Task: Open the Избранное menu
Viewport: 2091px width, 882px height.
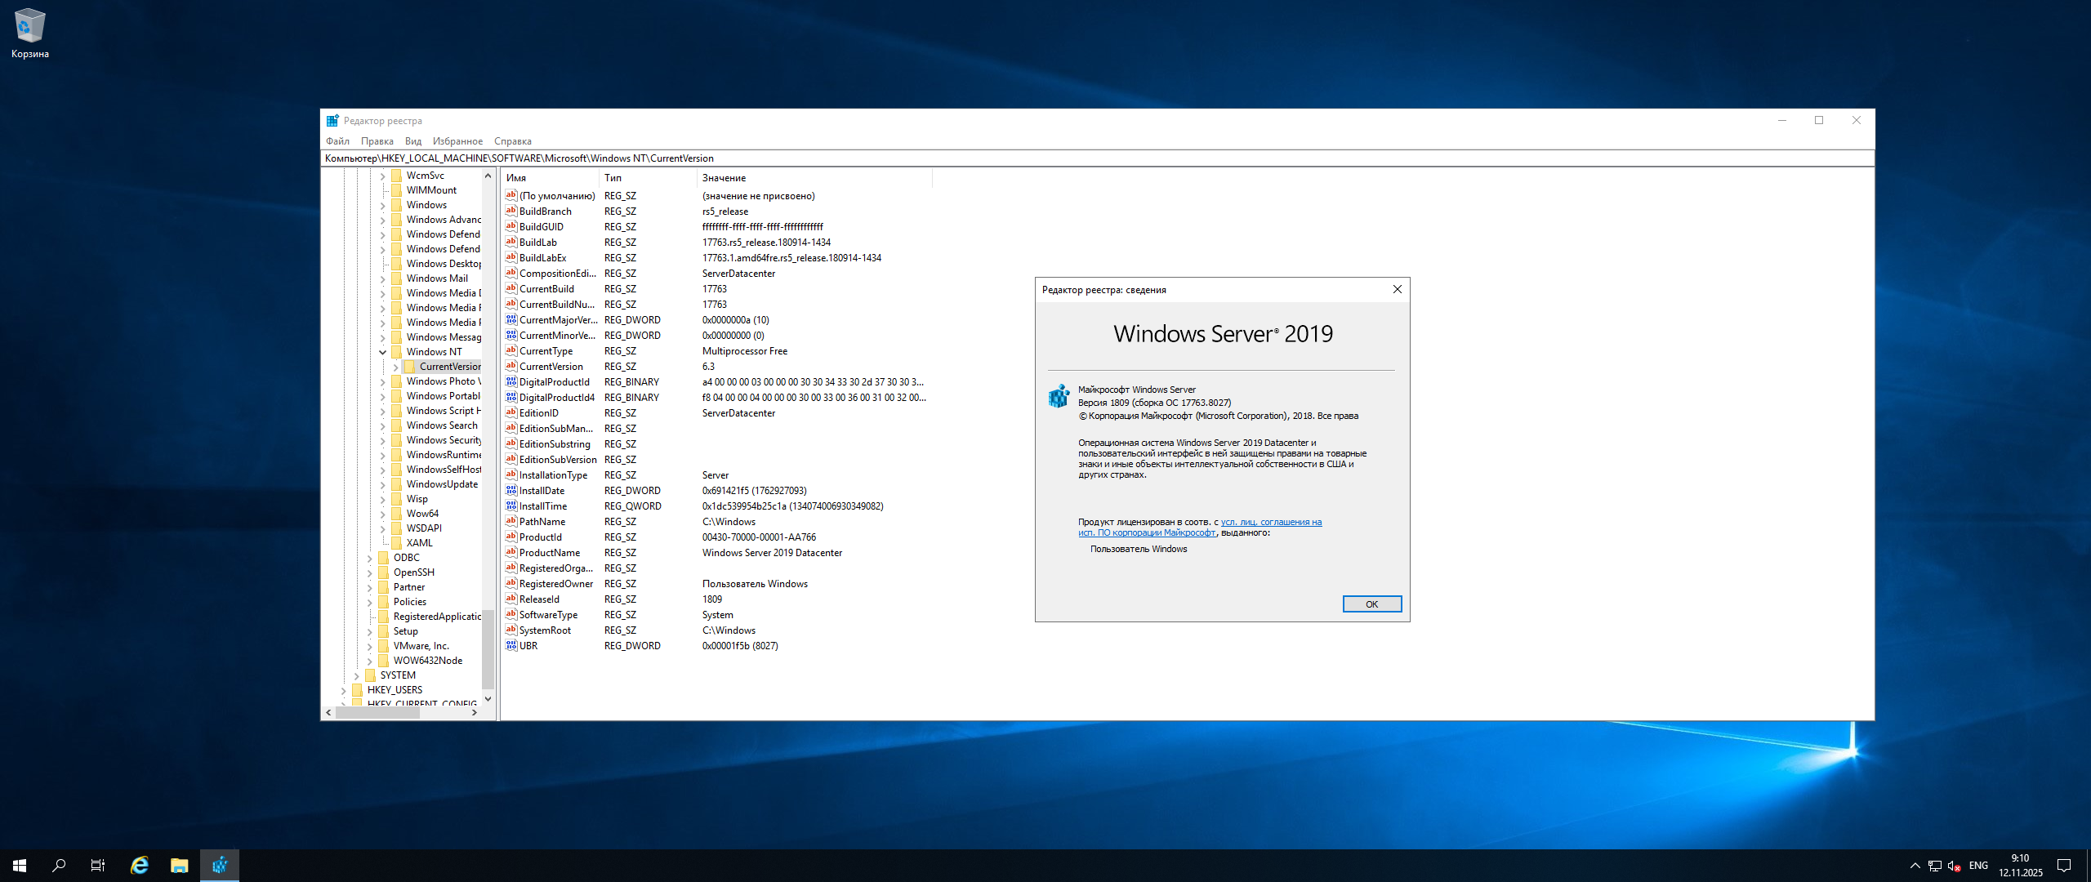Action: [457, 141]
